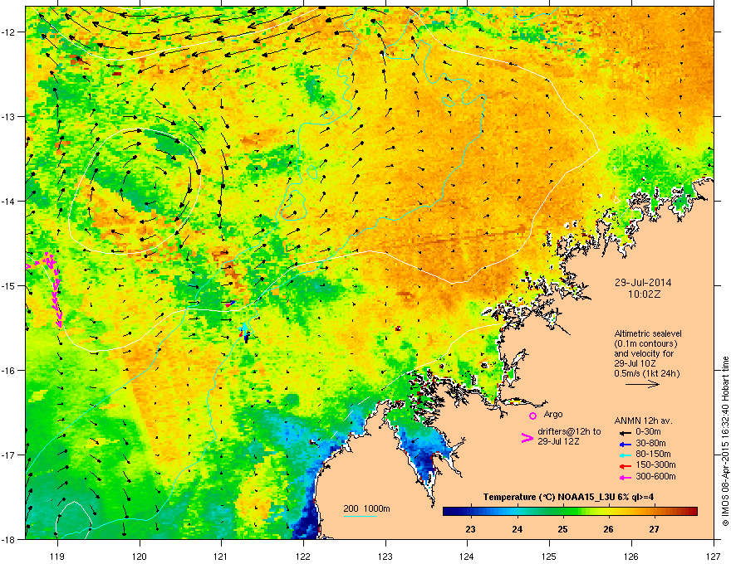
Task: Click the 119 longitude axis label
Action: (57, 556)
